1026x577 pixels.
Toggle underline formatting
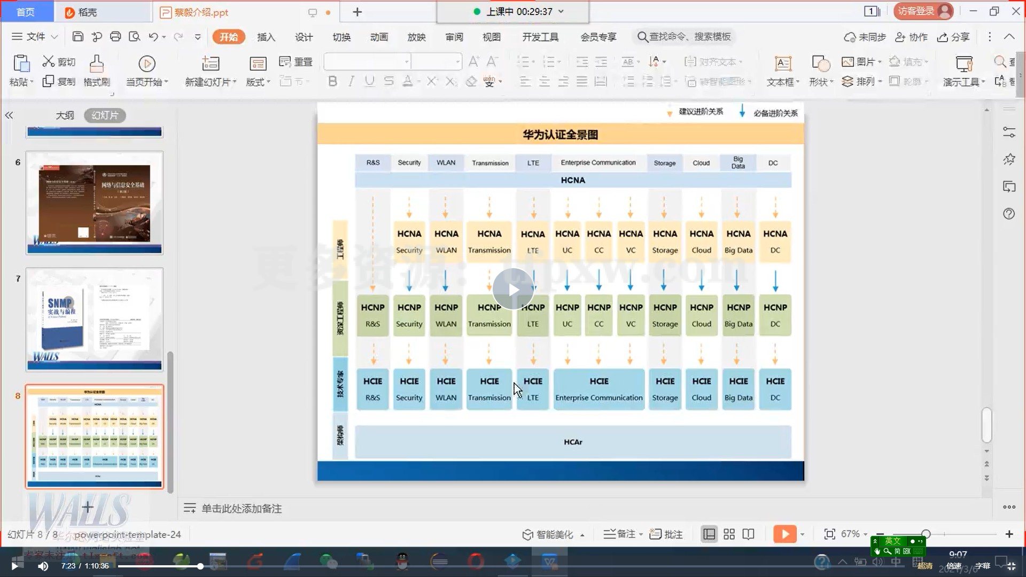[369, 81]
